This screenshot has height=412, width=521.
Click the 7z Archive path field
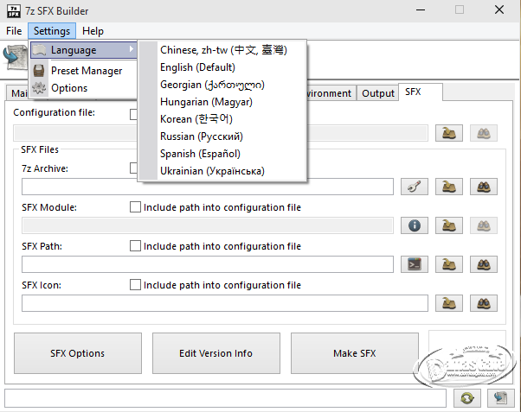208,187
